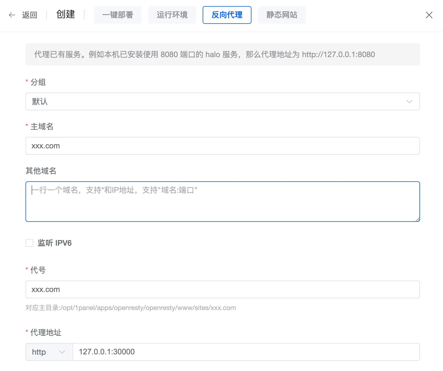The image size is (443, 371).
Task: Switch to the 一键部署 tab
Action: pyautogui.click(x=118, y=15)
